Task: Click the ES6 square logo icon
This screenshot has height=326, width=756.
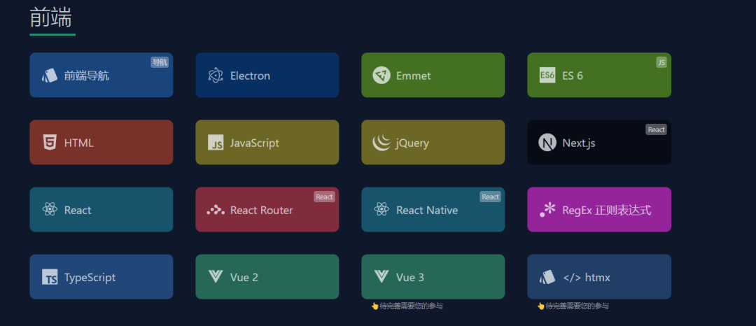Action: 547,75
